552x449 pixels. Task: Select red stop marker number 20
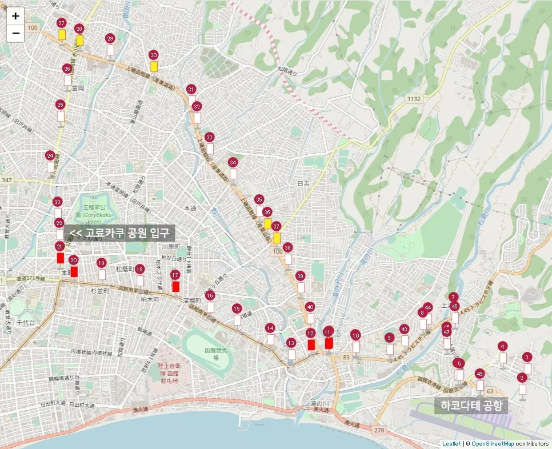74,271
